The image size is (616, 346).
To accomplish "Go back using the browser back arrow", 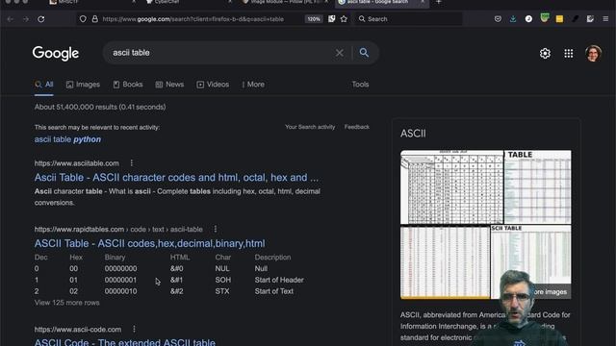I will click(11, 19).
